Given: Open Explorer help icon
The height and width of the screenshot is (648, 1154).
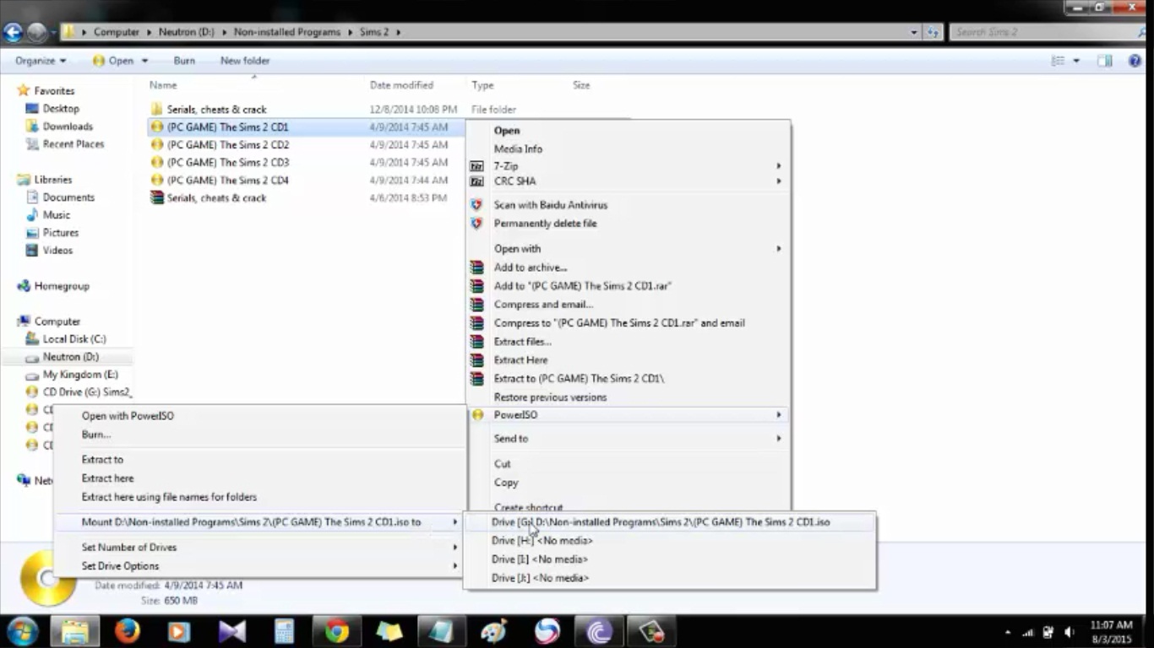Looking at the screenshot, I should tap(1135, 61).
